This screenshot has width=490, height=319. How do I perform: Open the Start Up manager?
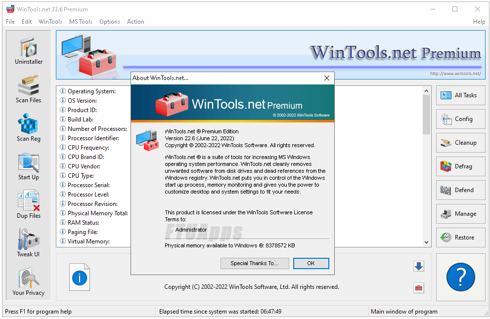point(29,166)
